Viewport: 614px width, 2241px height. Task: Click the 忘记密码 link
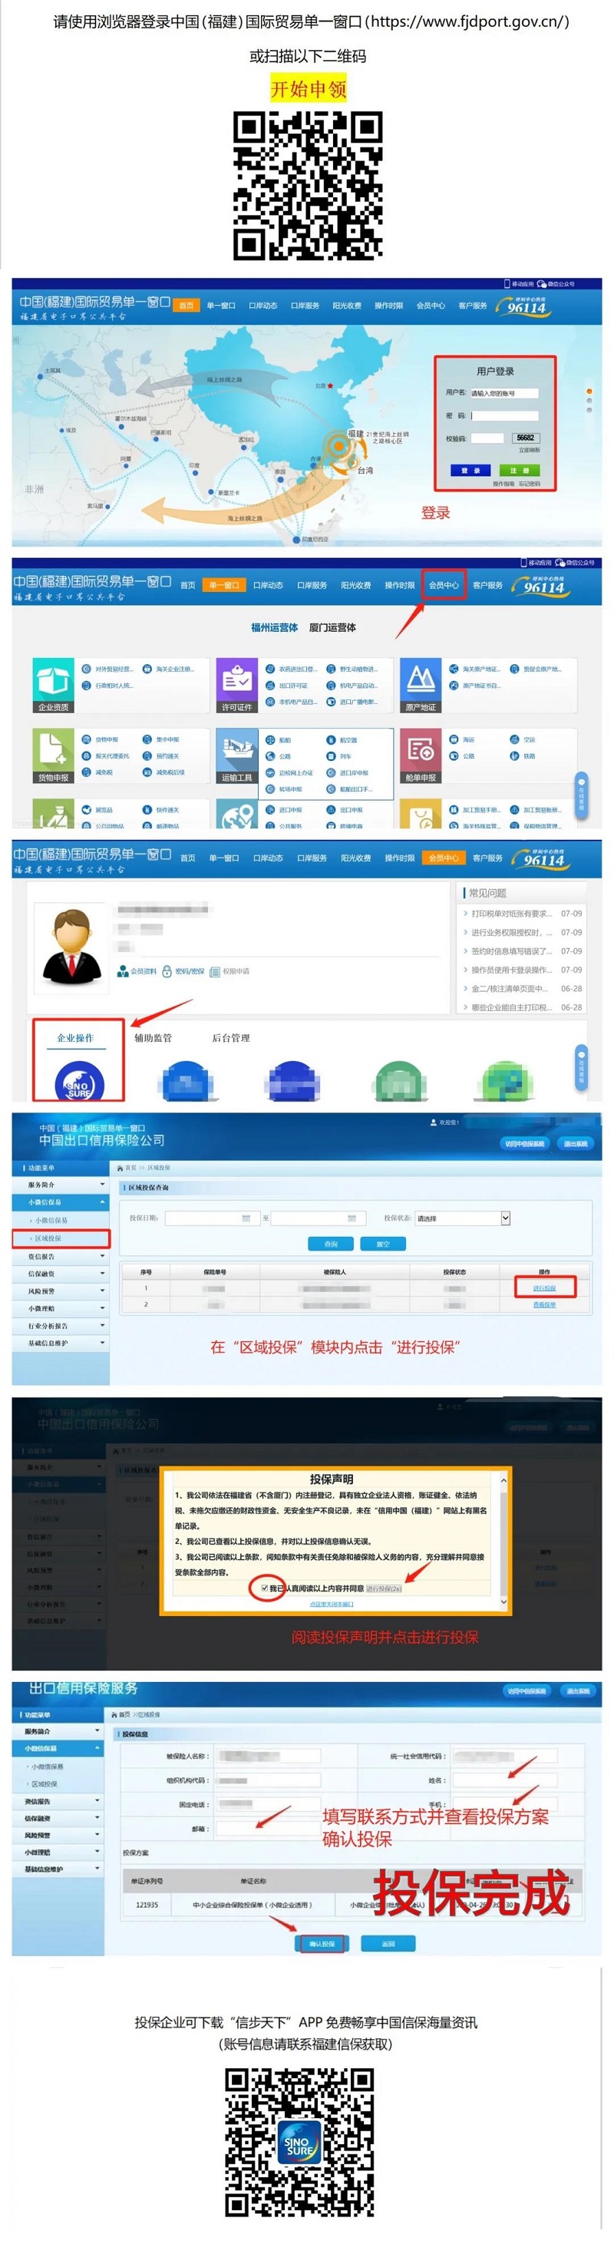tap(529, 484)
